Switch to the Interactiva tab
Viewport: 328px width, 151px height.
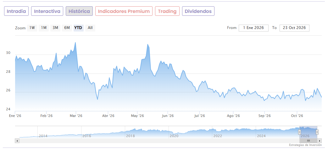47,11
